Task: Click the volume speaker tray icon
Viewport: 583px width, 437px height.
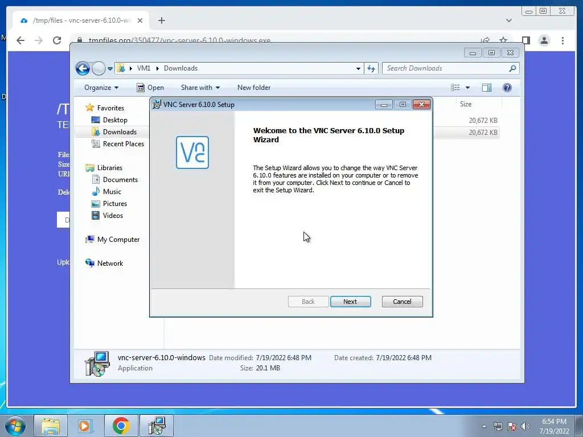Action: point(525,427)
